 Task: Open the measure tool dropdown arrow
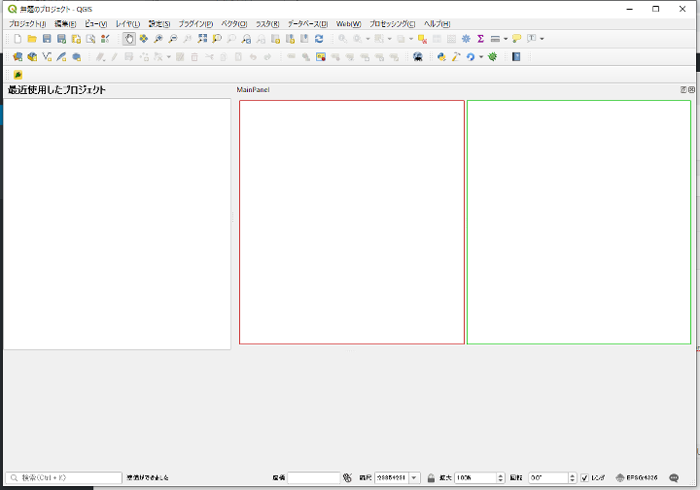pos(506,39)
